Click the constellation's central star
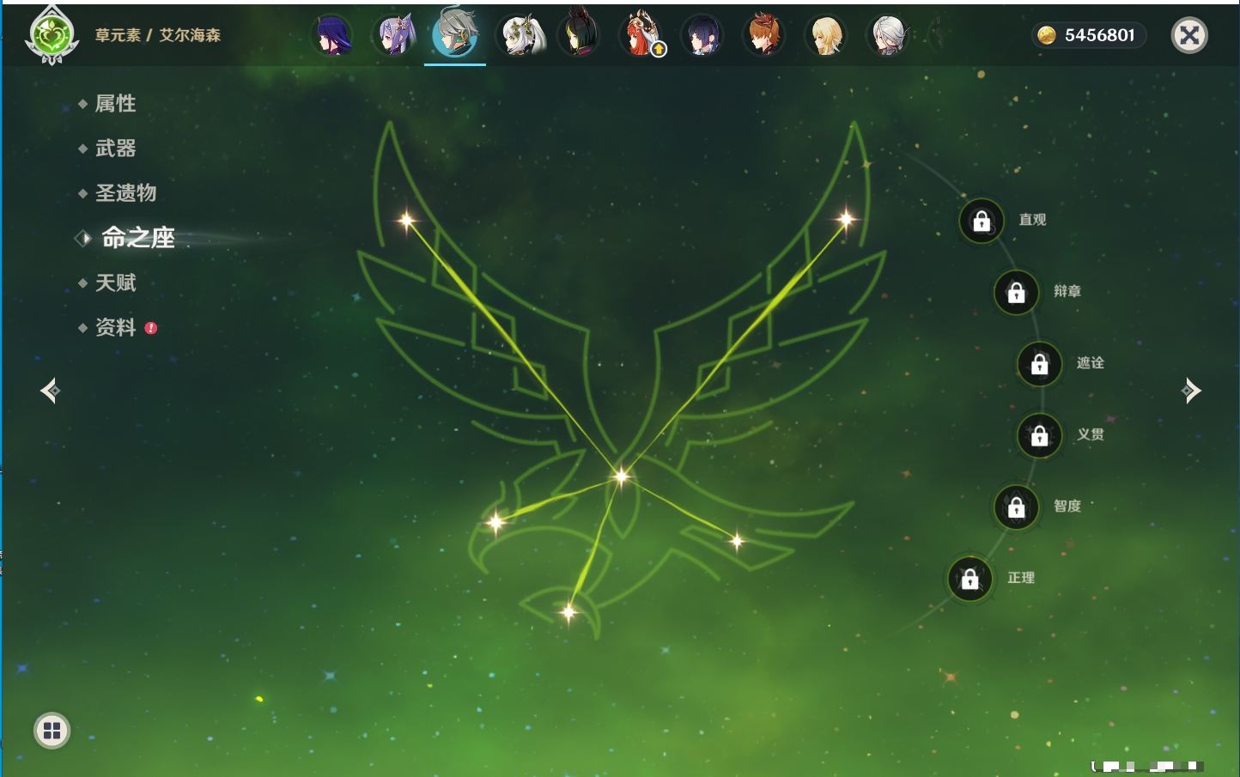The width and height of the screenshot is (1240, 777). click(x=621, y=476)
